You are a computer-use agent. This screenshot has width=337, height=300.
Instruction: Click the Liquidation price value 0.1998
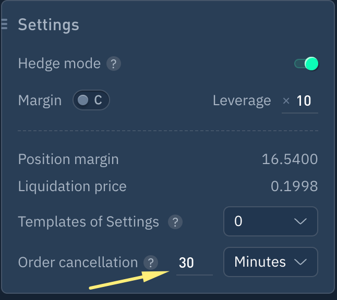click(294, 186)
